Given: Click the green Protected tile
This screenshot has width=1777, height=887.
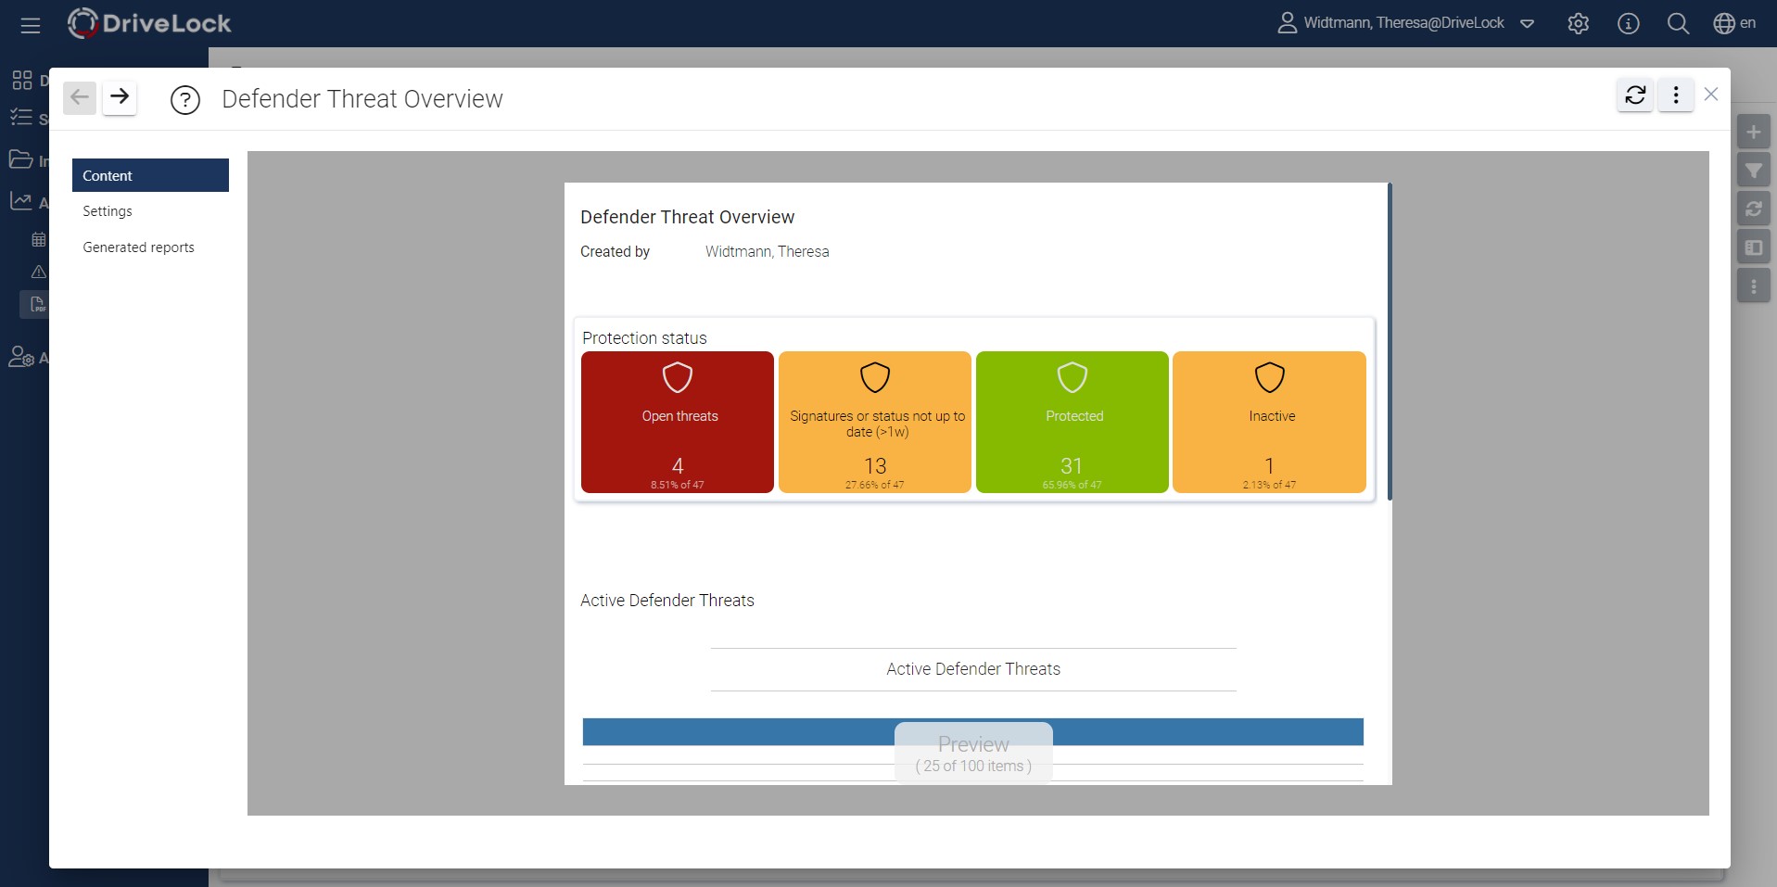Looking at the screenshot, I should 1073,422.
